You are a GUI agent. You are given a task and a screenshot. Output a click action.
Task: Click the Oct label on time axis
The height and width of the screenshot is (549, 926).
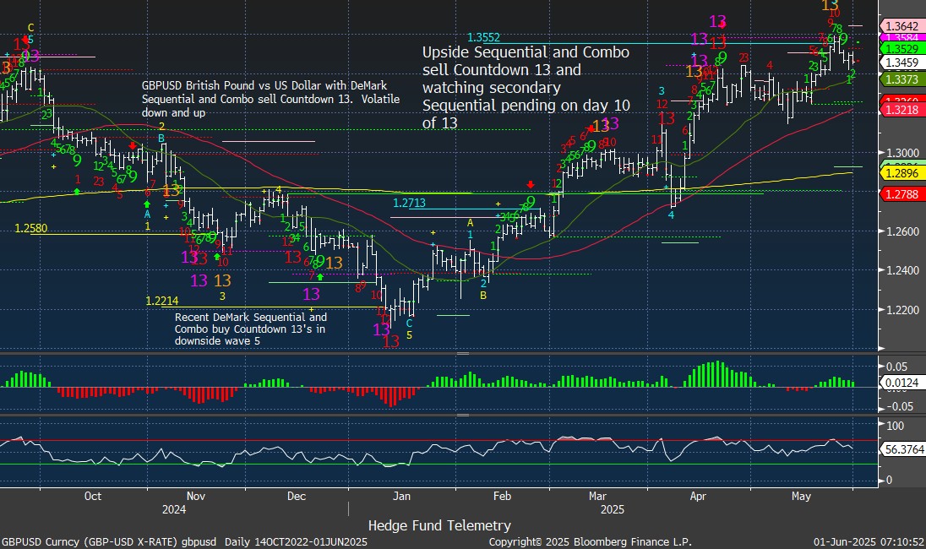pos(93,496)
